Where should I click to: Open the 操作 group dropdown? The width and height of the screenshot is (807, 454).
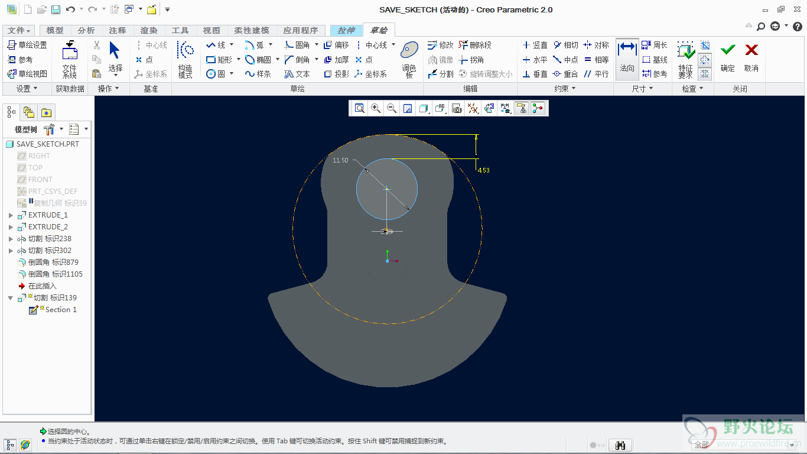pos(109,89)
